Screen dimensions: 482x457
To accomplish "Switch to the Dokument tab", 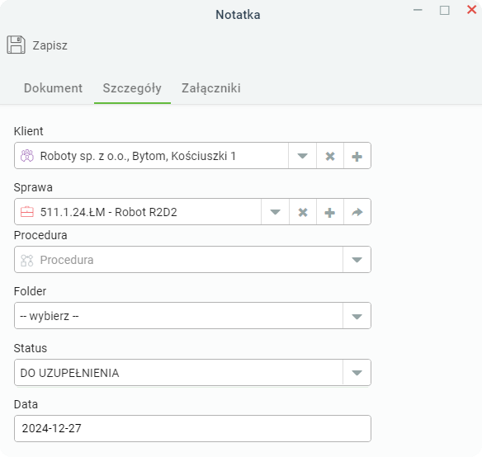I will point(53,88).
